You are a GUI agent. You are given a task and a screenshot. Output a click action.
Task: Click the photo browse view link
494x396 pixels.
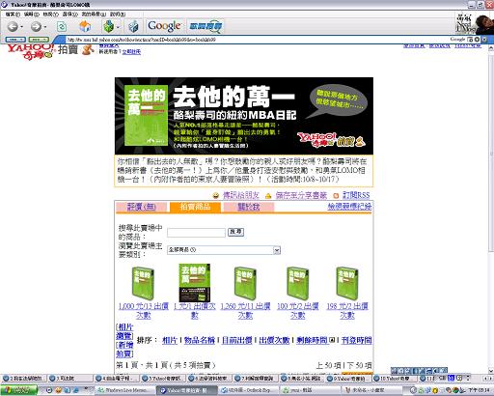[x=124, y=331]
